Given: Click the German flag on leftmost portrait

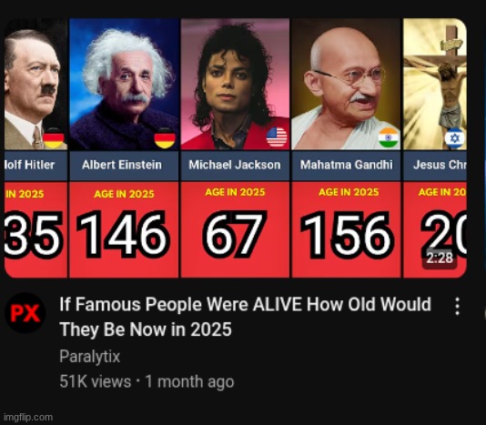Looking at the screenshot, I should (x=54, y=138).
